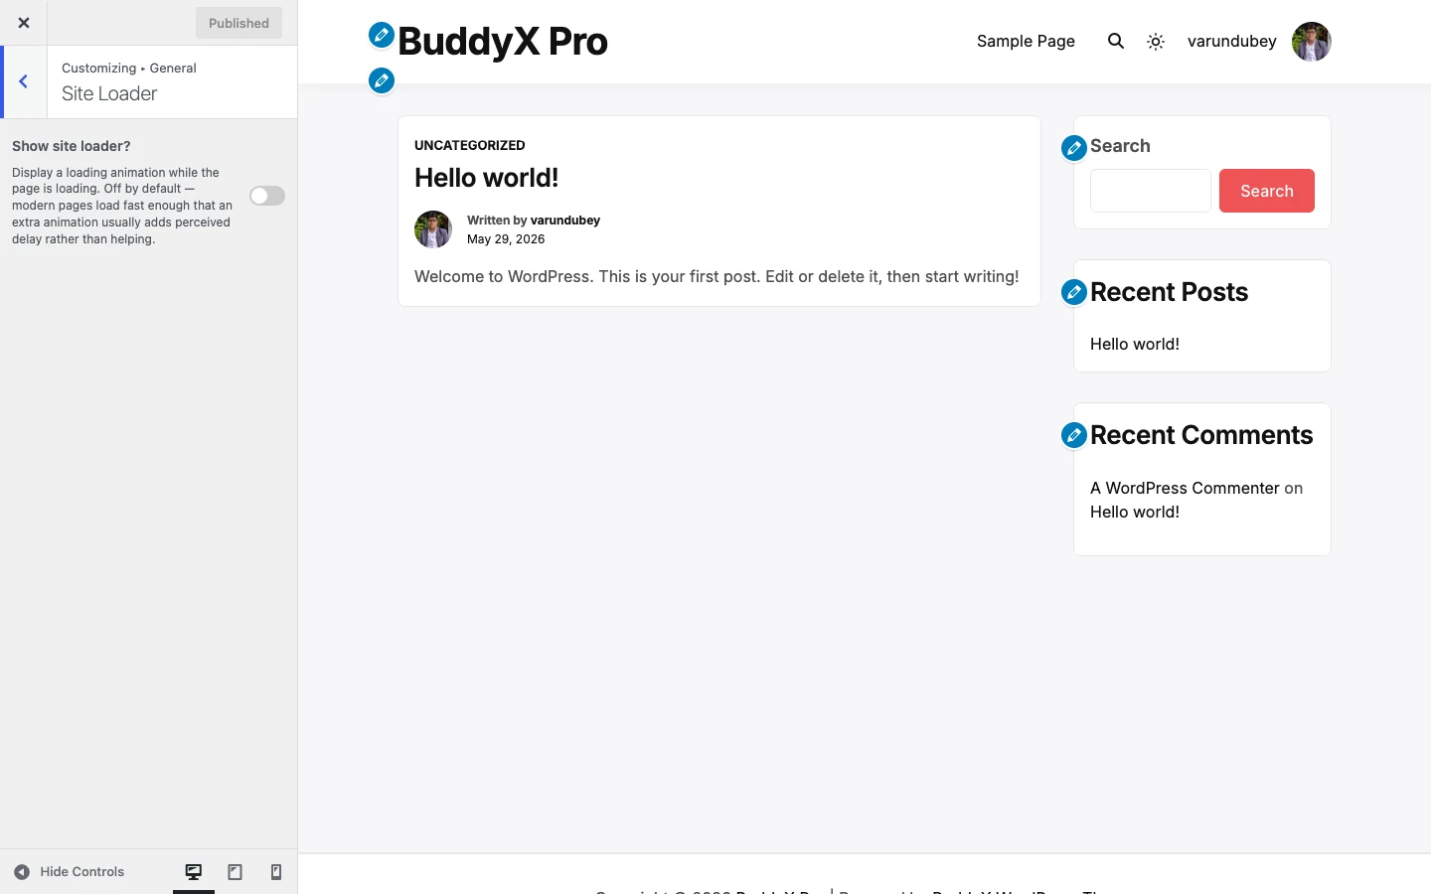Enable the Show site loader toggle
The height and width of the screenshot is (894, 1431).
click(267, 196)
